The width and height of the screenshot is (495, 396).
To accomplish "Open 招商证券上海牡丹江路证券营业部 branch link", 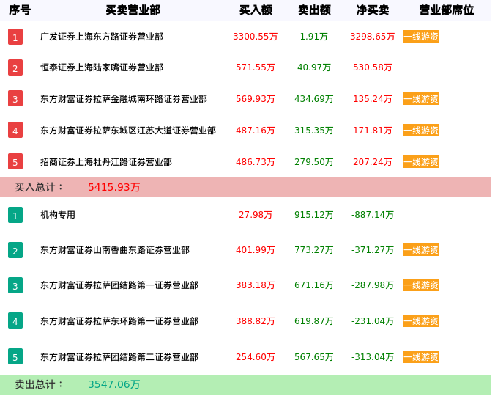I will click(106, 162).
